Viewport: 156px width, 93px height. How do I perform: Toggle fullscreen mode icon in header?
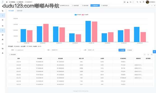pos(125,2)
